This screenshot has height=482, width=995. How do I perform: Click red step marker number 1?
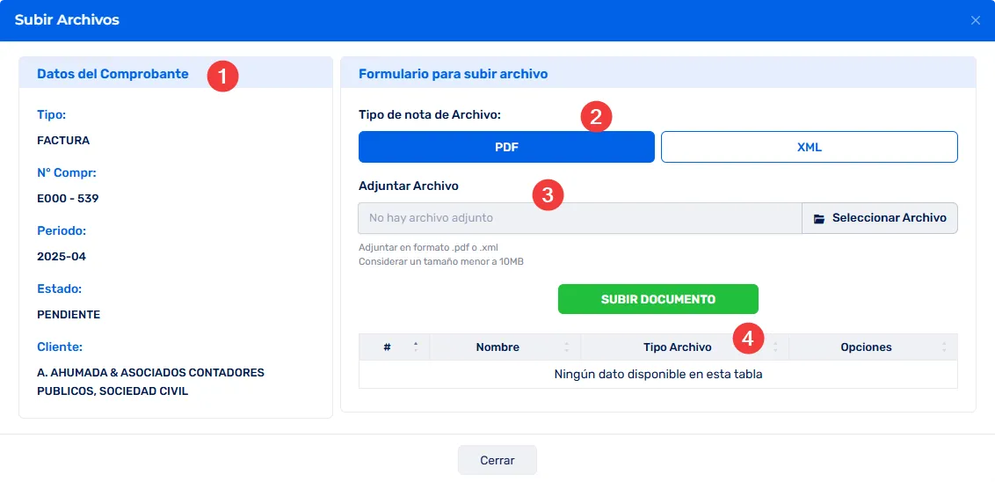[x=222, y=77]
